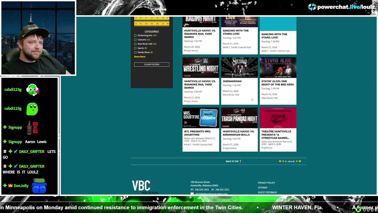Click the whiskey bottle Cheers emote beside Signupp
378x213 pixels.
pos(32,128)
